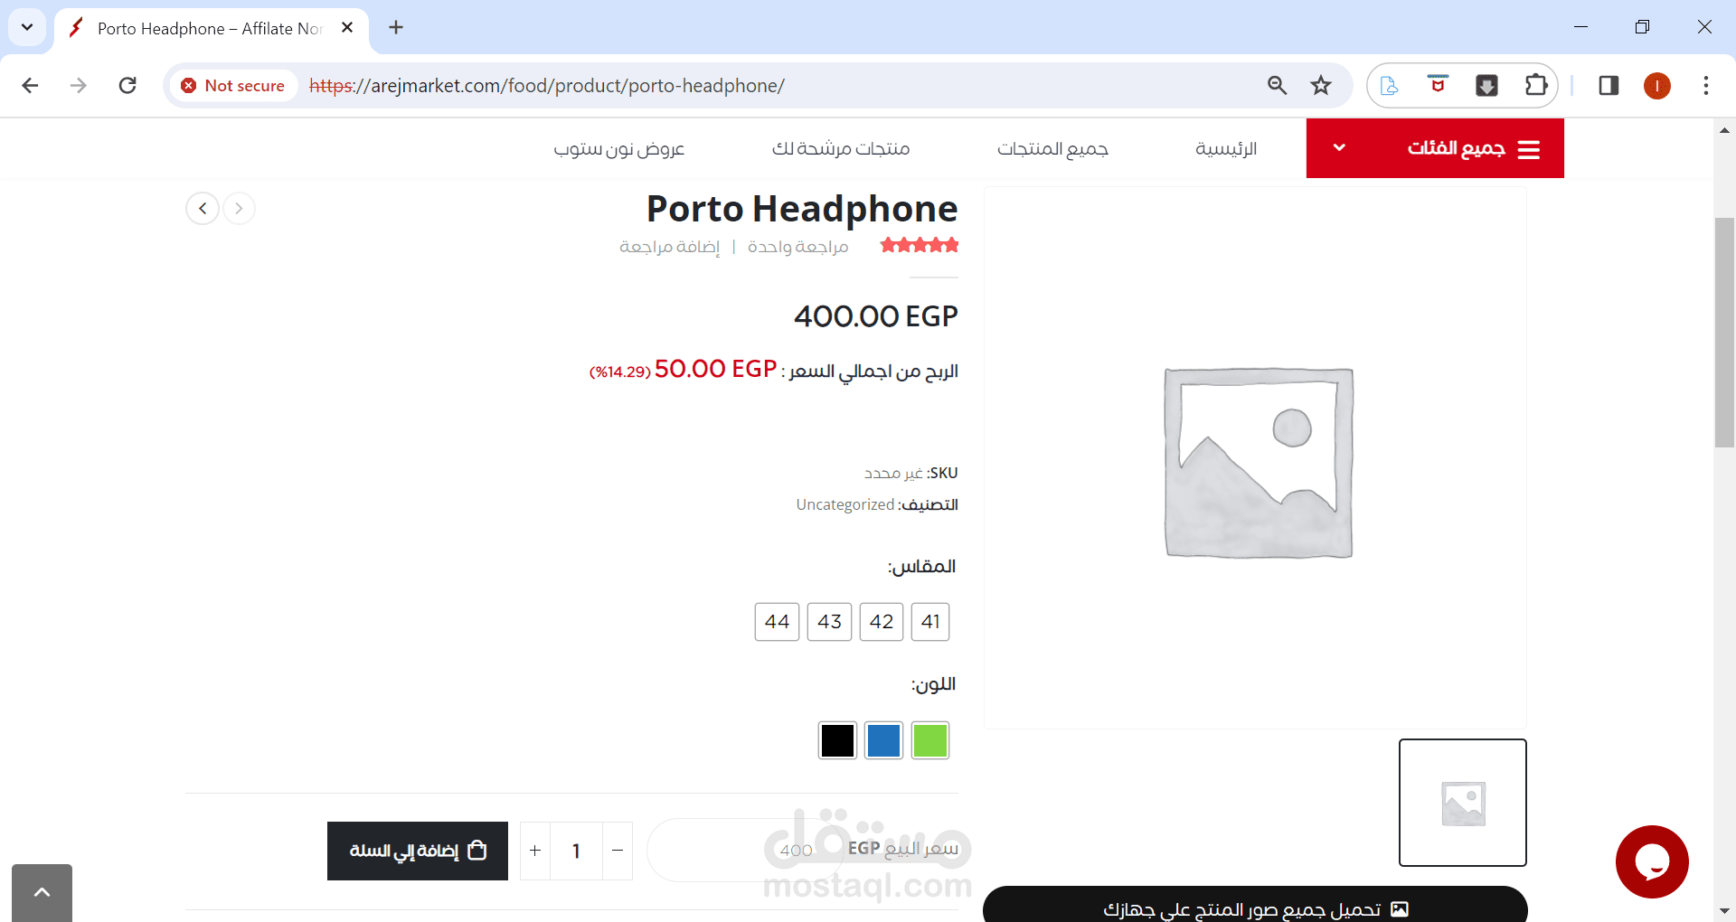
Task: Open a new browser tab
Action: click(396, 28)
